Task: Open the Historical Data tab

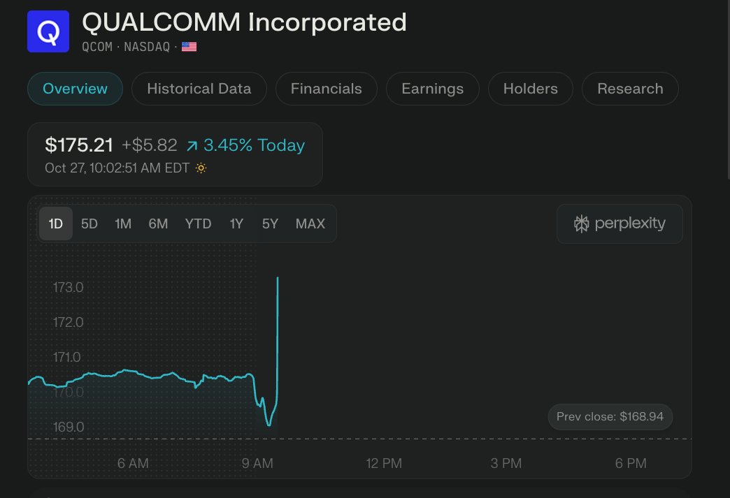Action: click(x=199, y=89)
